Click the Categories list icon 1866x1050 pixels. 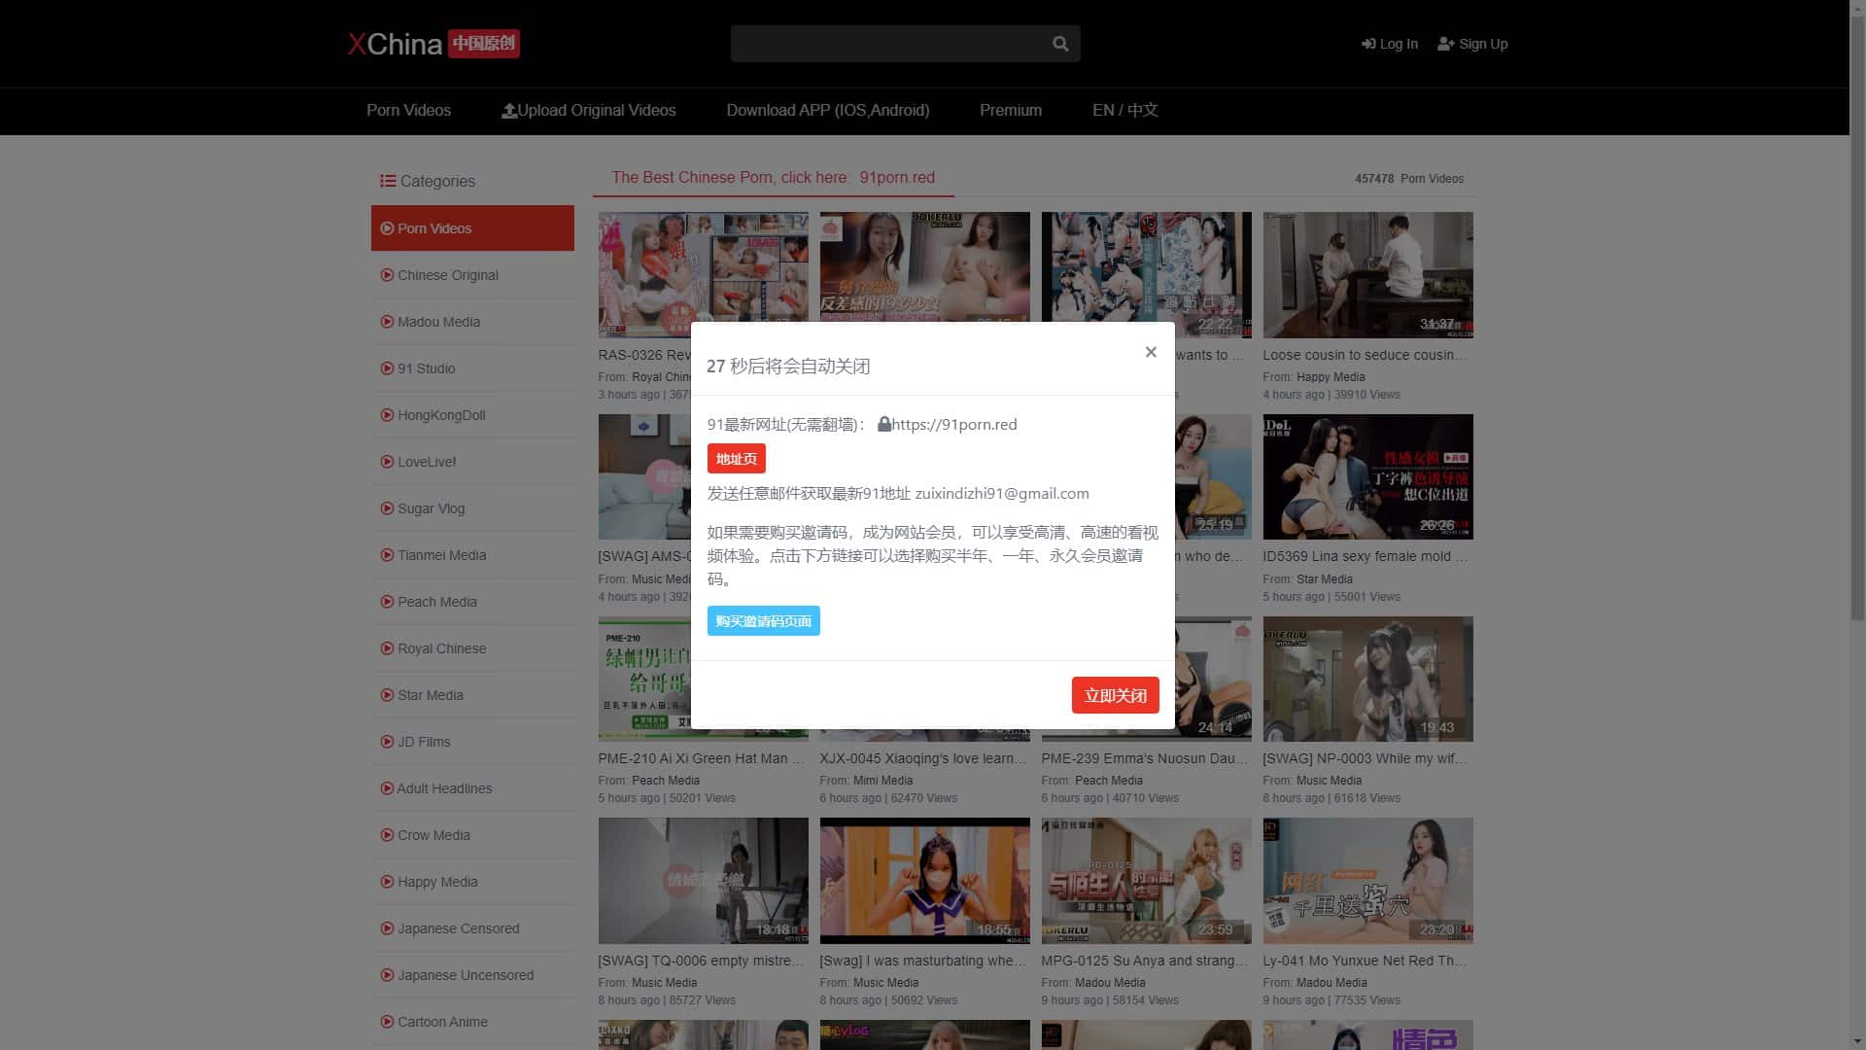click(388, 181)
